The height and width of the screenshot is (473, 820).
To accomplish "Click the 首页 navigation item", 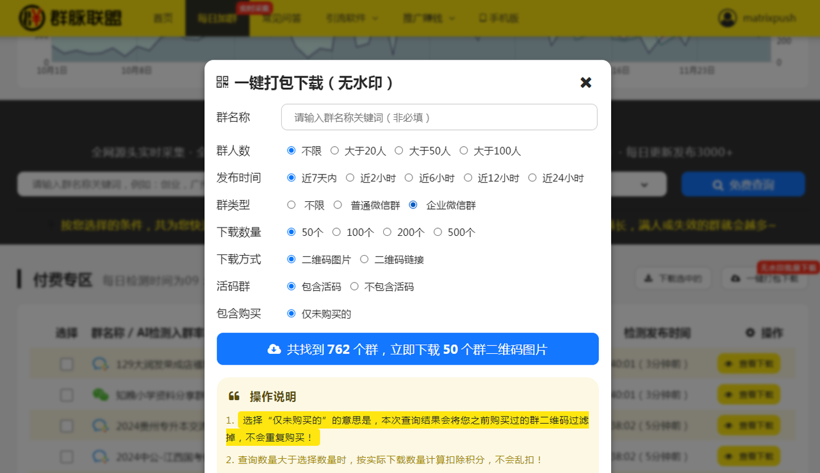I will coord(163,18).
